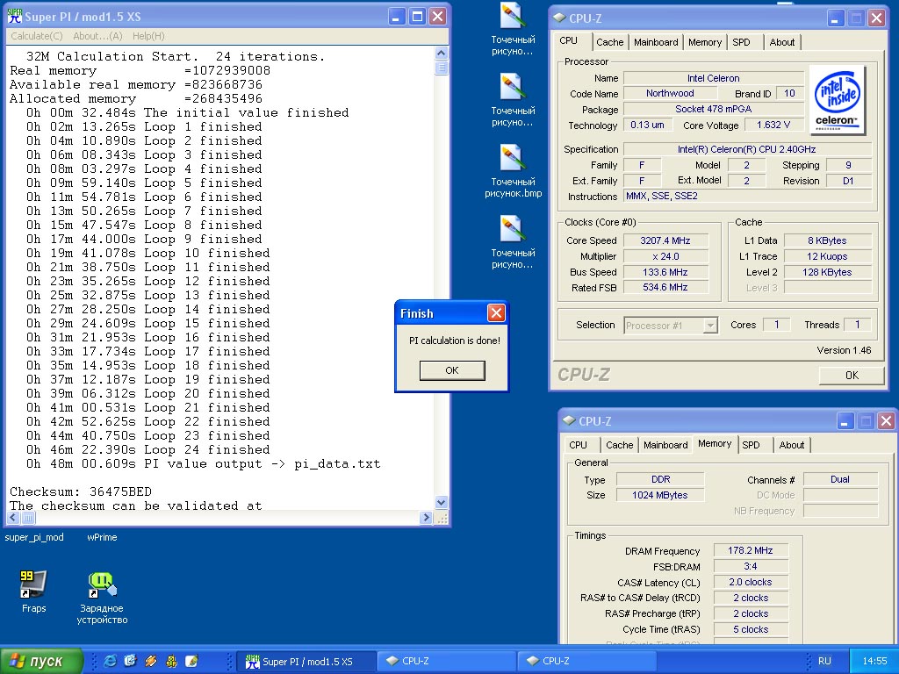This screenshot has height=674, width=899.
Task: Click Super PI horizontal scrollbar left arrow
Action: [x=13, y=518]
